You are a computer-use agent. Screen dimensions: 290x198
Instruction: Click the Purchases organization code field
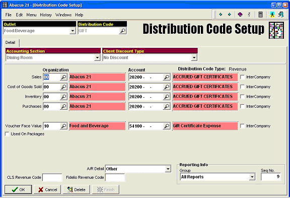point(51,106)
